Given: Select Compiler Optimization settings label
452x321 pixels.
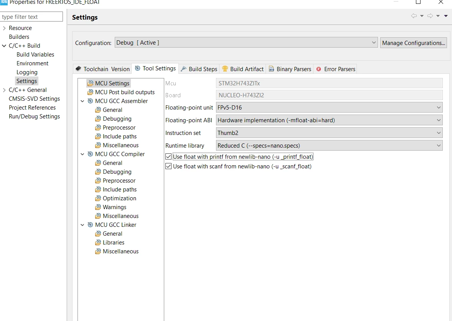Looking at the screenshot, I should [119, 198].
